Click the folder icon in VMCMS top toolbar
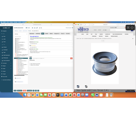 33,28
